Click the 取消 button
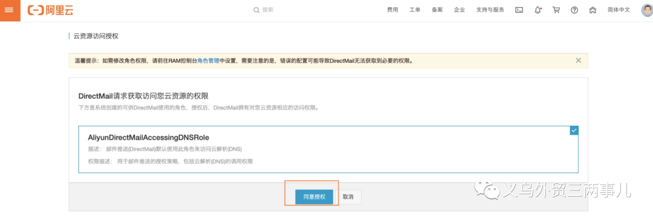Viewport: 653px width, 219px height. [348, 197]
